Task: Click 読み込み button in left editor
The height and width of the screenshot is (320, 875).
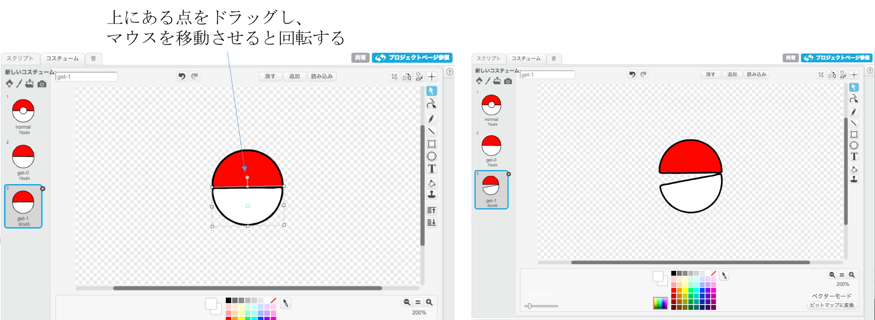Action: click(322, 76)
